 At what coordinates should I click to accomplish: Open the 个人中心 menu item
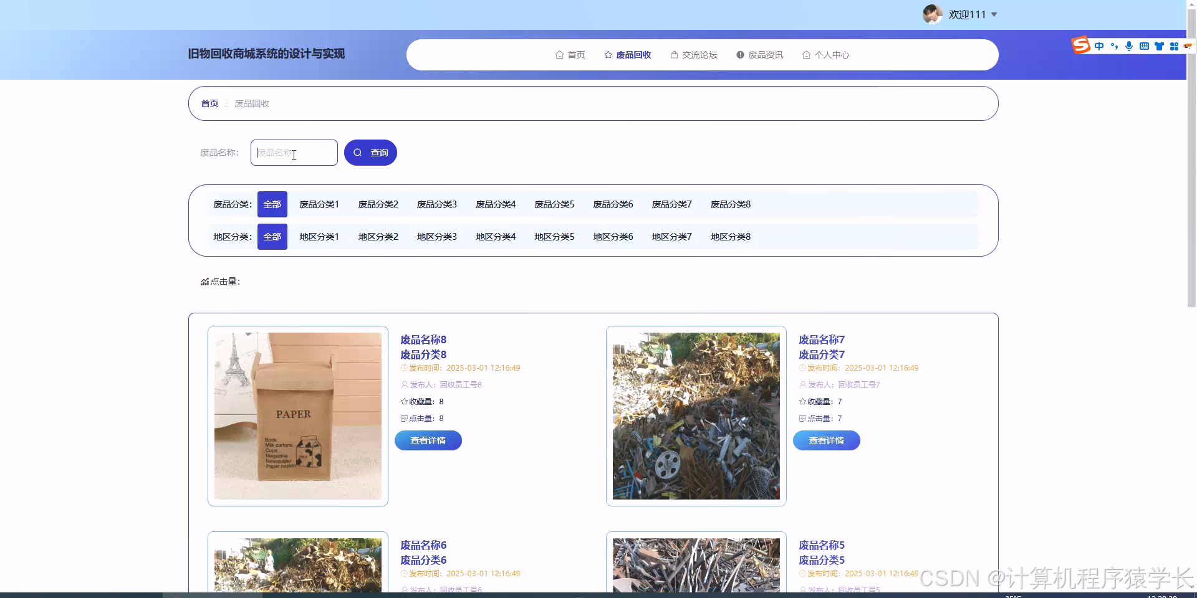point(832,55)
